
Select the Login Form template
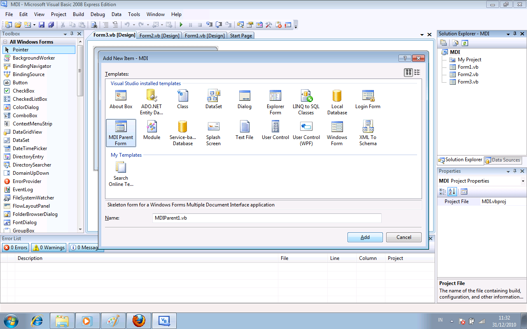tap(368, 100)
